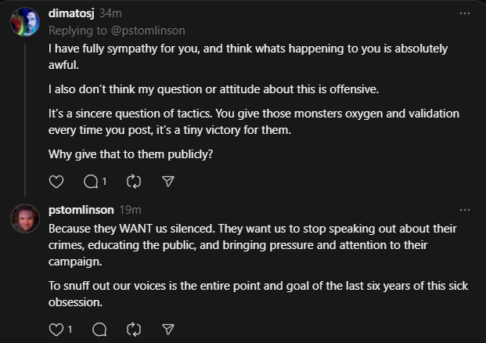Share dimatosj's post with the send icon
Viewport: 486px width, 343px height.
[x=168, y=182]
